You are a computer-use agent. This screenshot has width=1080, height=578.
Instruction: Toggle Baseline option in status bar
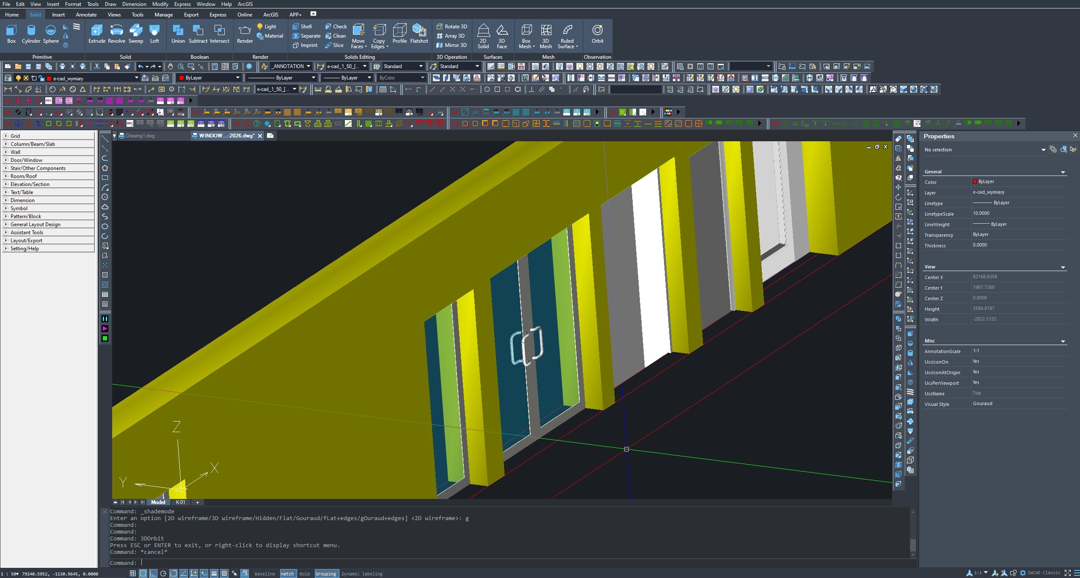tap(264, 574)
